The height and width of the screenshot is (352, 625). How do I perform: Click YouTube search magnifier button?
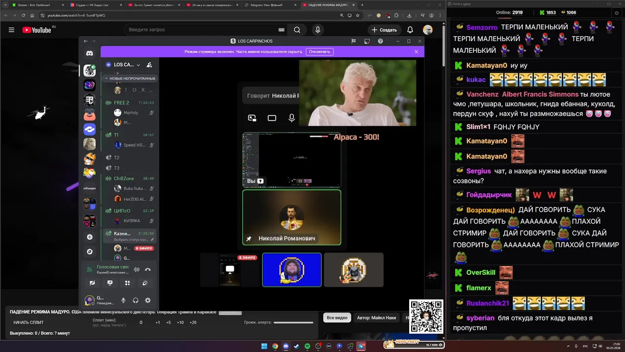click(x=297, y=30)
